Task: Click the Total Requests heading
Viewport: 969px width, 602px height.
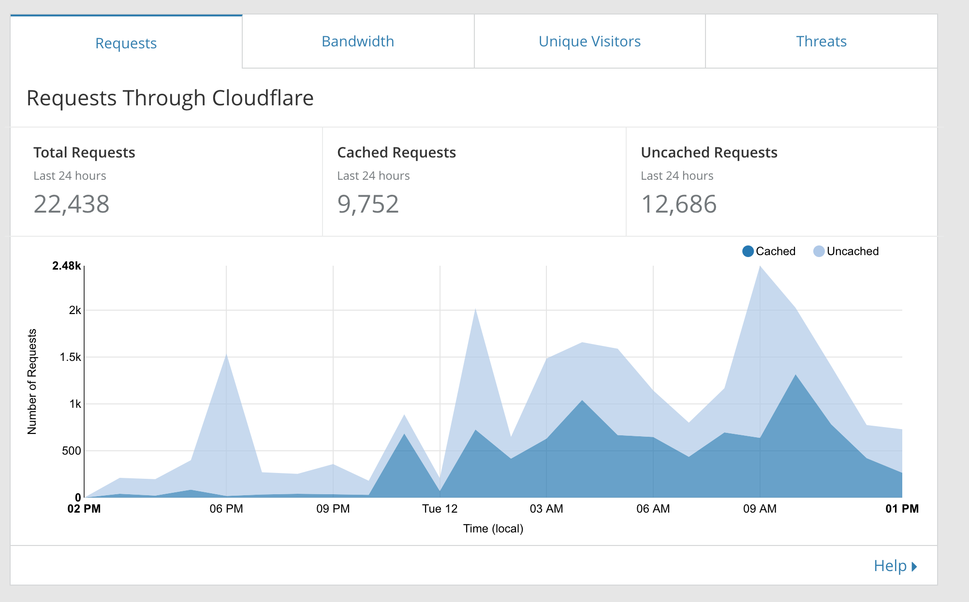Action: click(x=84, y=153)
